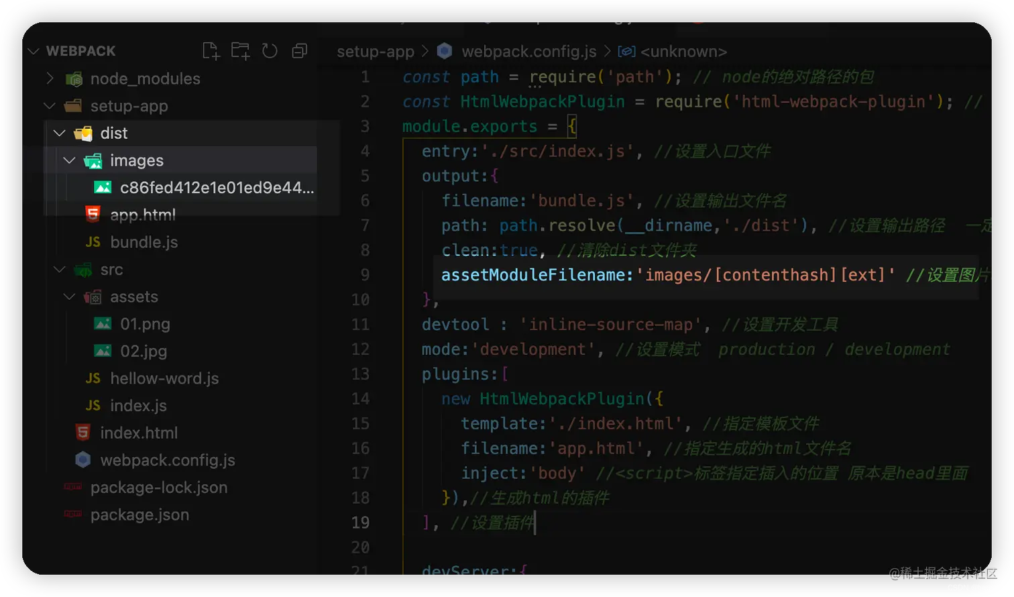Open index.js in the src folder
Image resolution: width=1014 pixels, height=597 pixels.
click(x=139, y=406)
